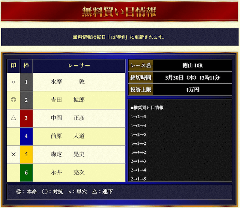Click the 締切時間 label
Screen dimensions: 240x208
(141, 78)
